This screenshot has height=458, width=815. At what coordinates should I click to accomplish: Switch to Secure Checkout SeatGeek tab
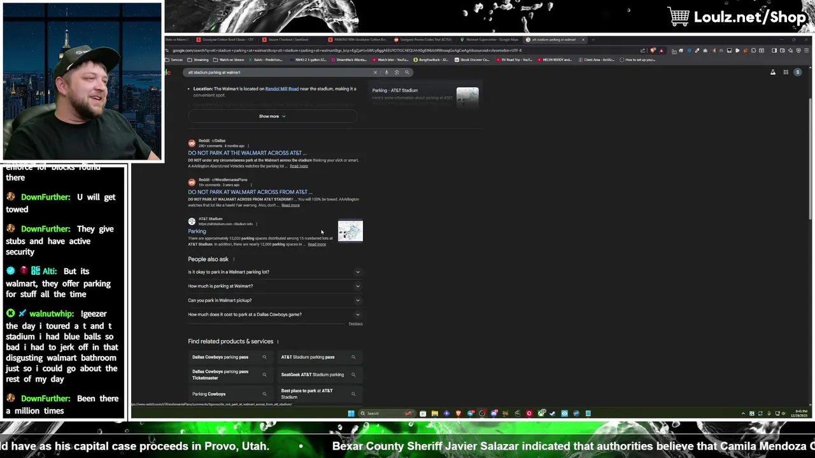(290, 39)
